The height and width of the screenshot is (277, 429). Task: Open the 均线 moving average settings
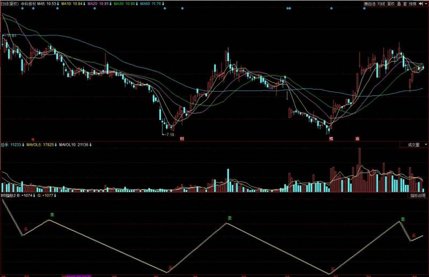(x=381, y=4)
